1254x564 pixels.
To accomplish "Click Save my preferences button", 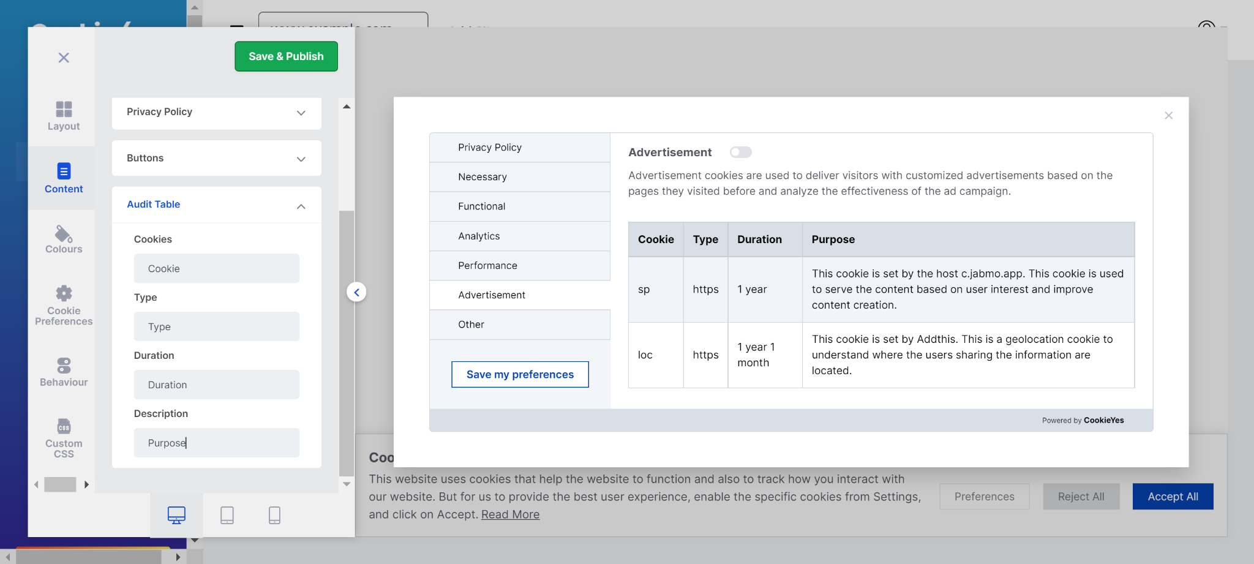I will coord(520,374).
